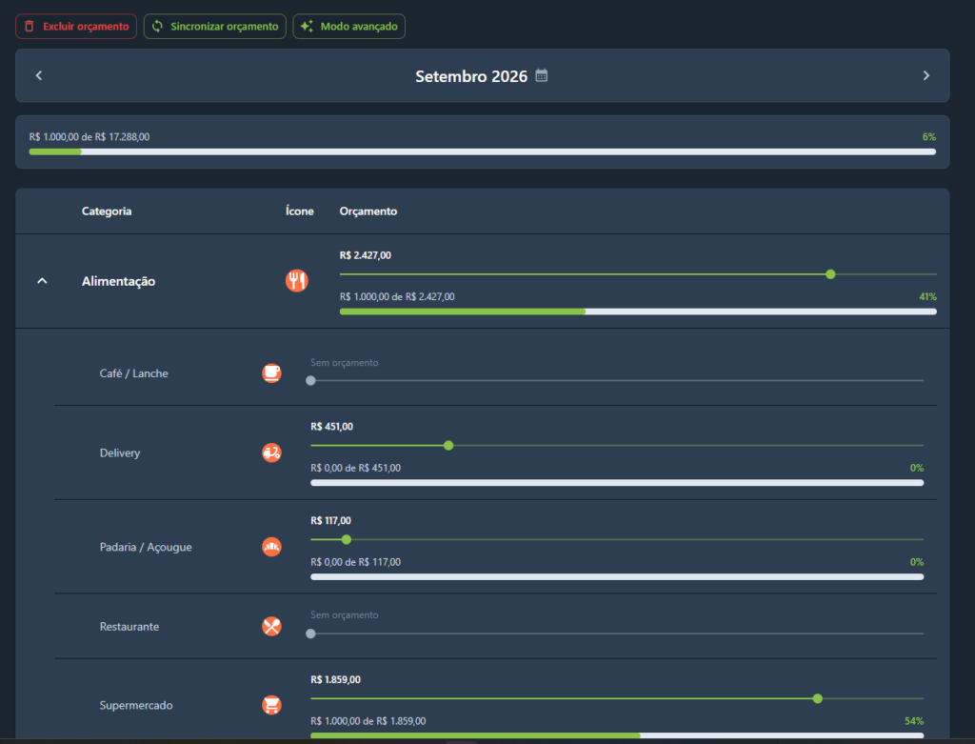Click Excluir orçamento button
The height and width of the screenshot is (744, 975).
pos(76,26)
